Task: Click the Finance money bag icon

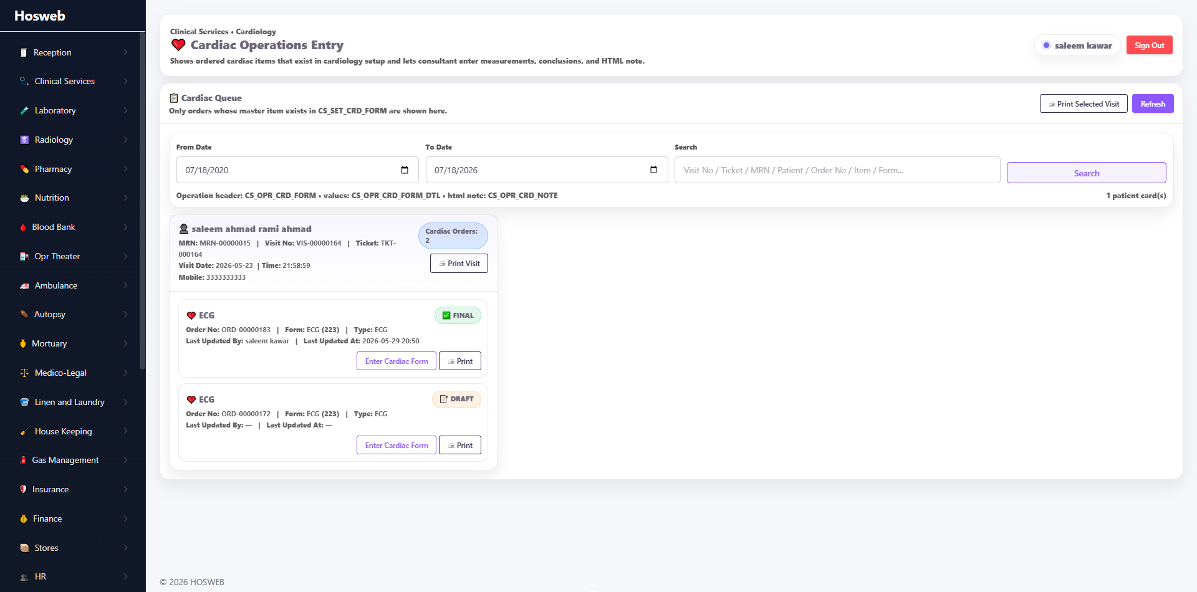Action: (x=23, y=518)
